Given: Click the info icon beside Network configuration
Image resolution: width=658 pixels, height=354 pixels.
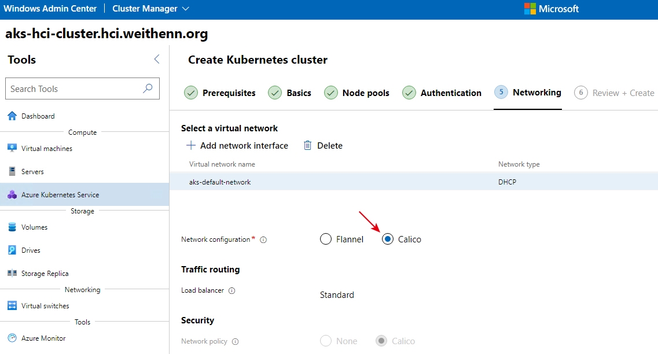Looking at the screenshot, I should [x=263, y=239].
